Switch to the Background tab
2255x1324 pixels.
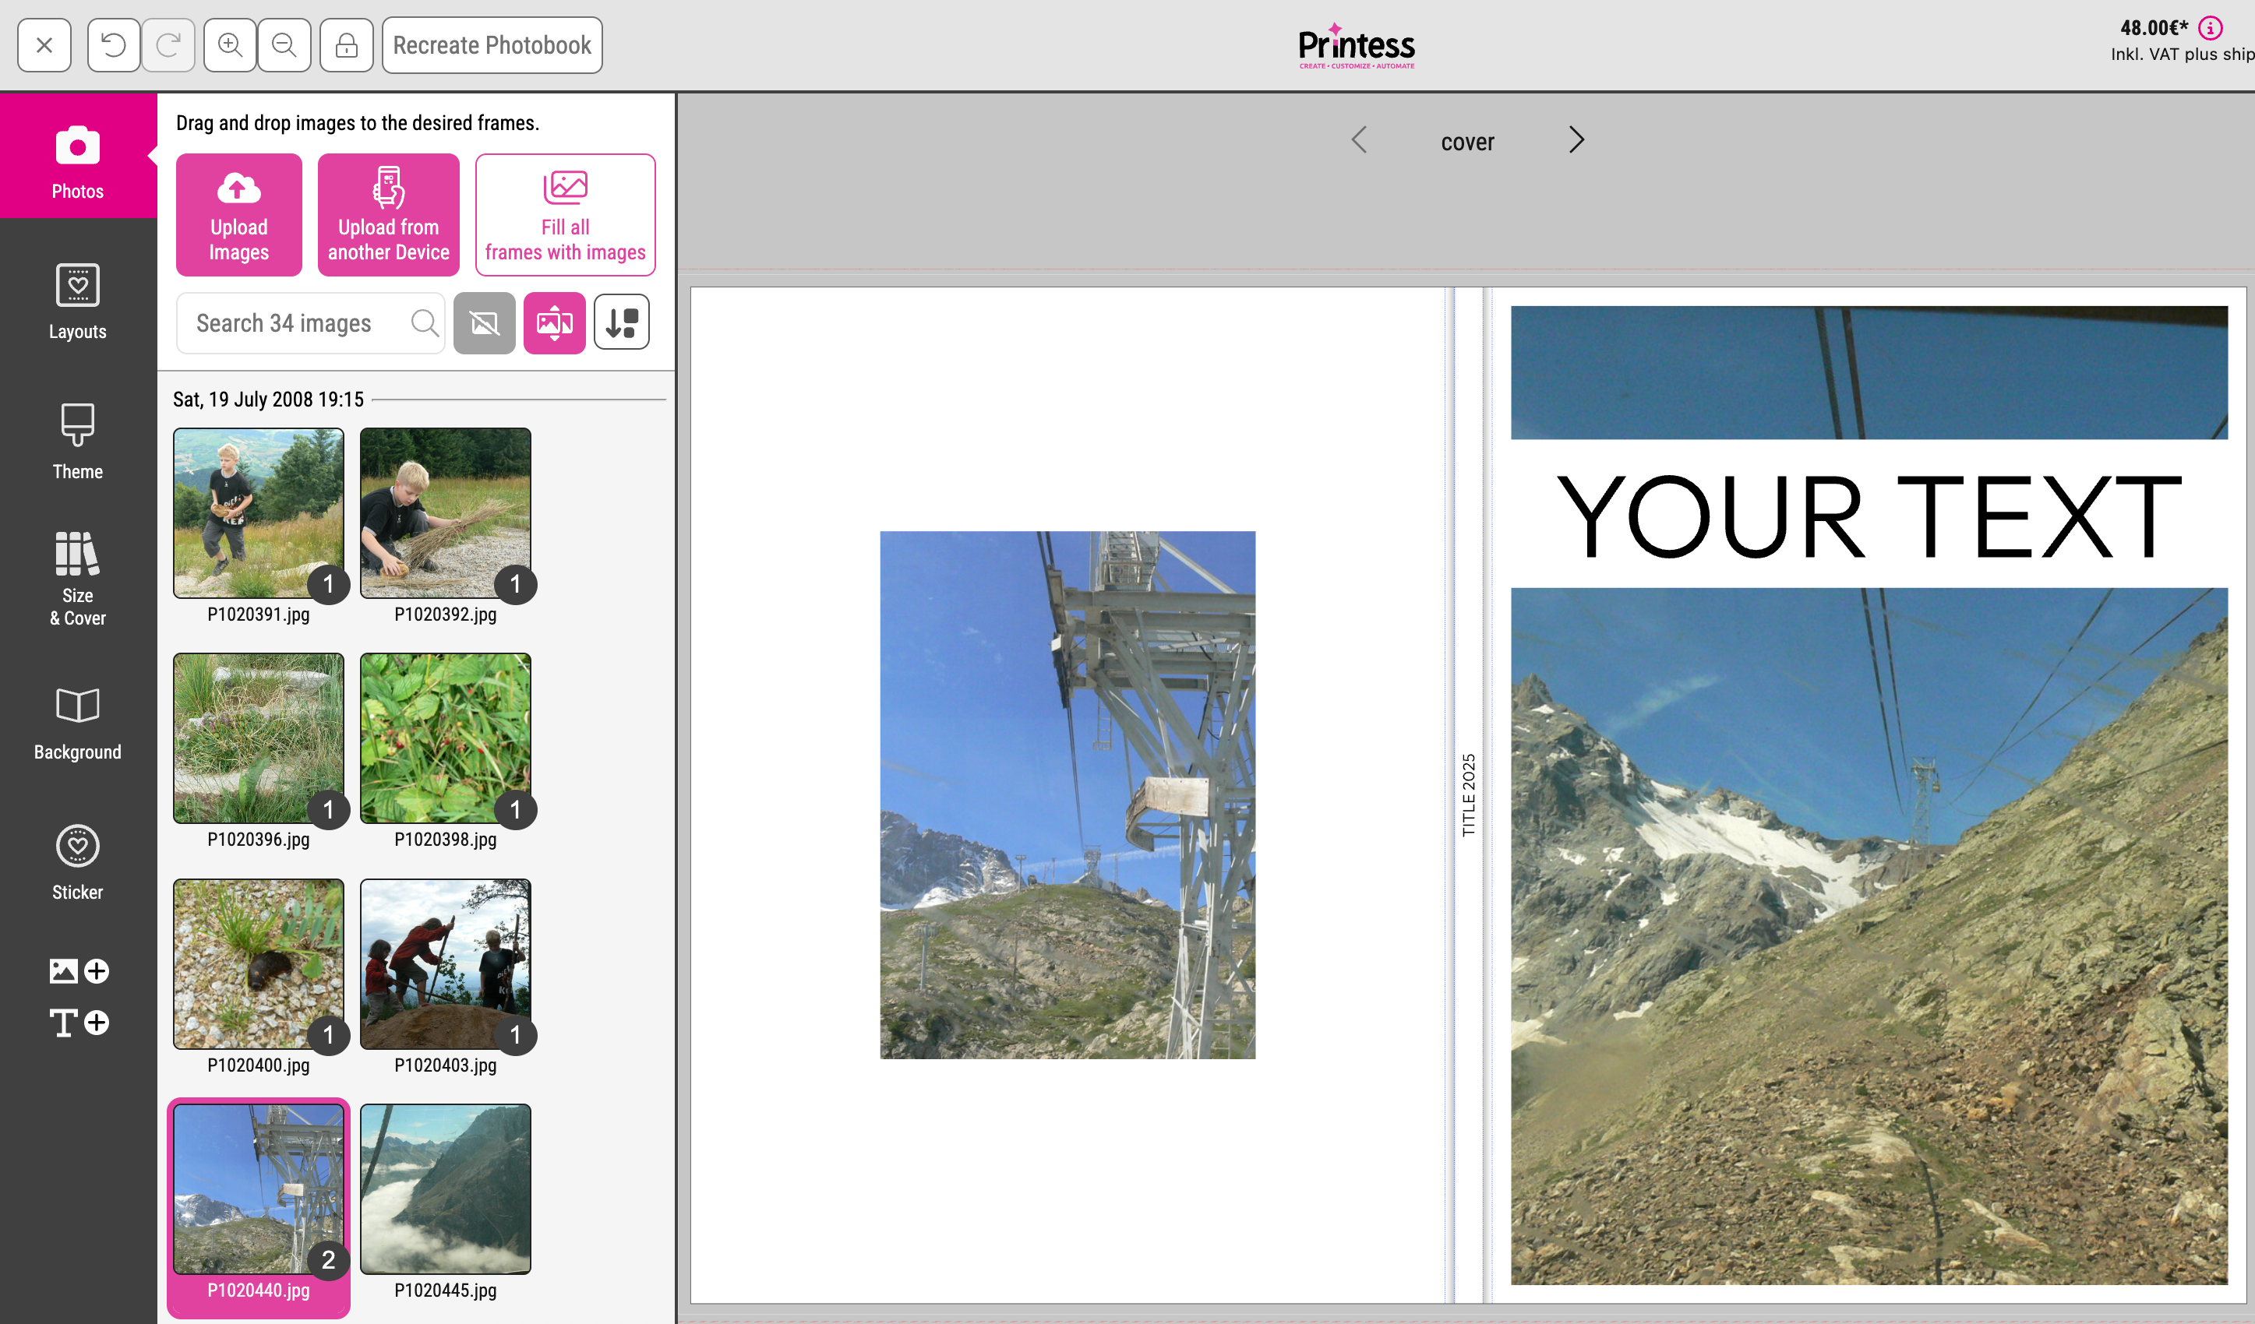tap(78, 723)
